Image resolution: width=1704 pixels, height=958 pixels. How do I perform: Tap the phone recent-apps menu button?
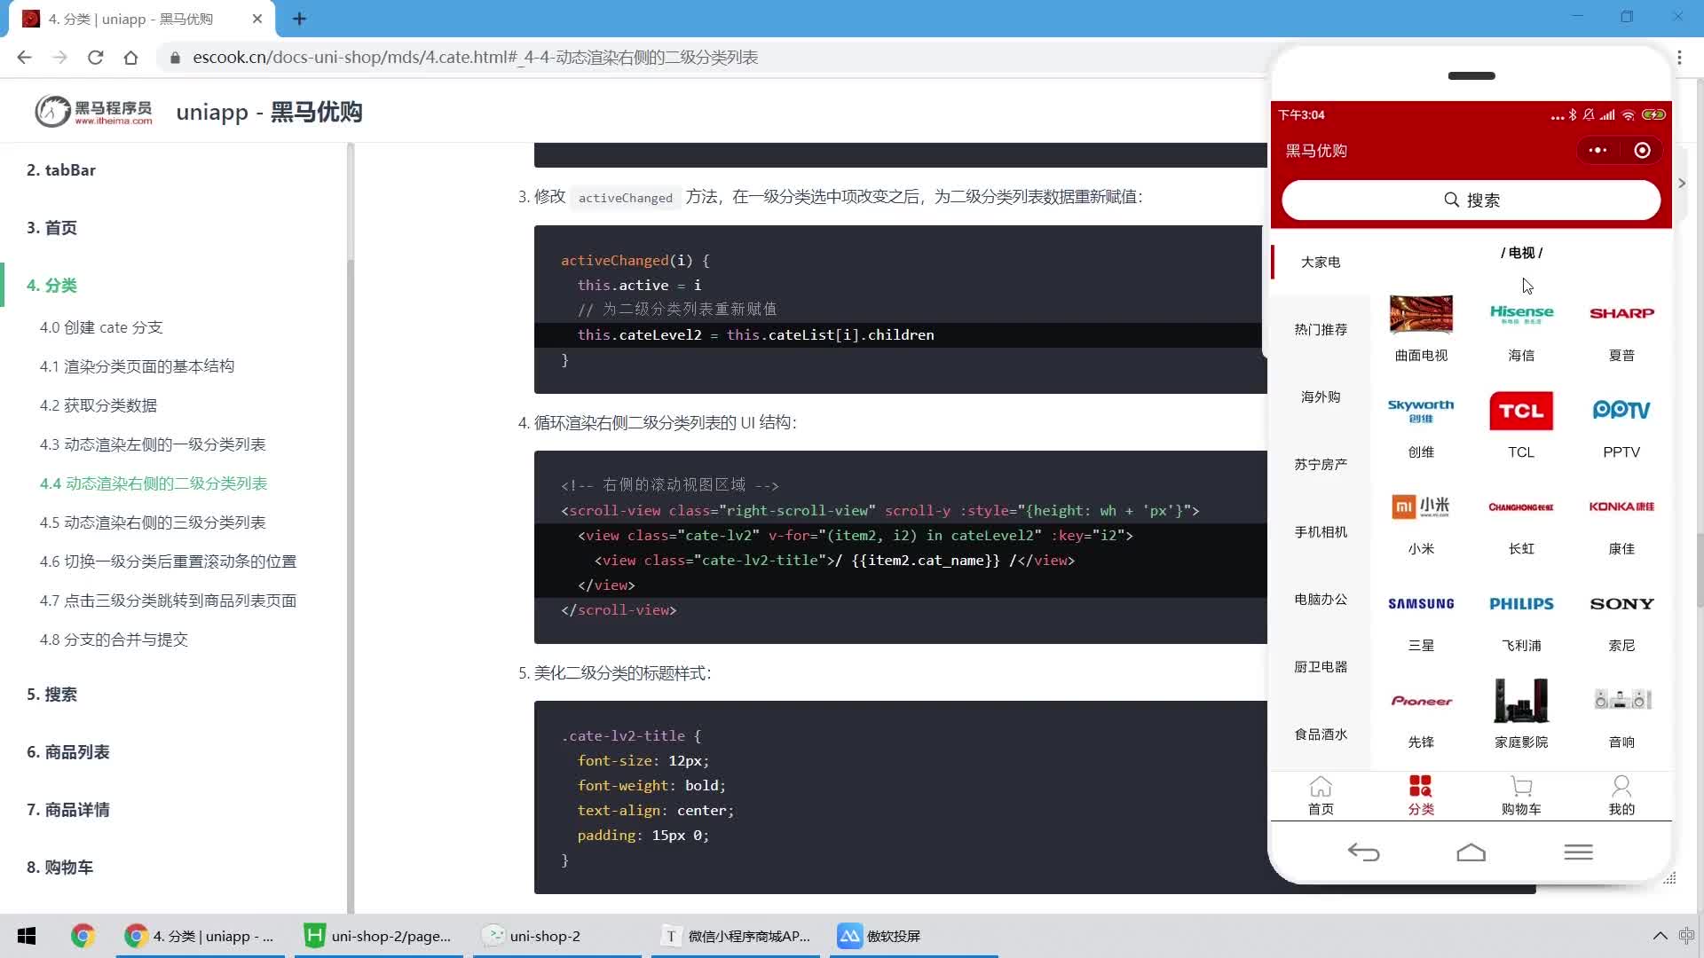pyautogui.click(x=1578, y=852)
